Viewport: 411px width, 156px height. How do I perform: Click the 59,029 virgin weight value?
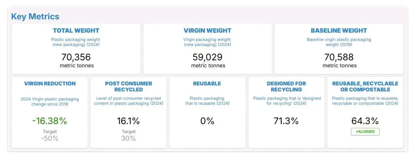[x=208, y=57]
